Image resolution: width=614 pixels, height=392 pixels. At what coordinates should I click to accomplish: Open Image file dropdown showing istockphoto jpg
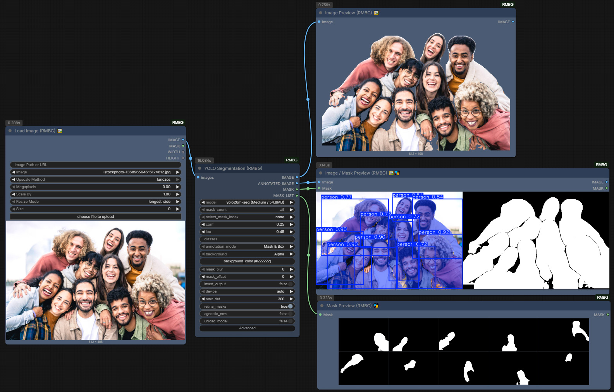pos(96,172)
